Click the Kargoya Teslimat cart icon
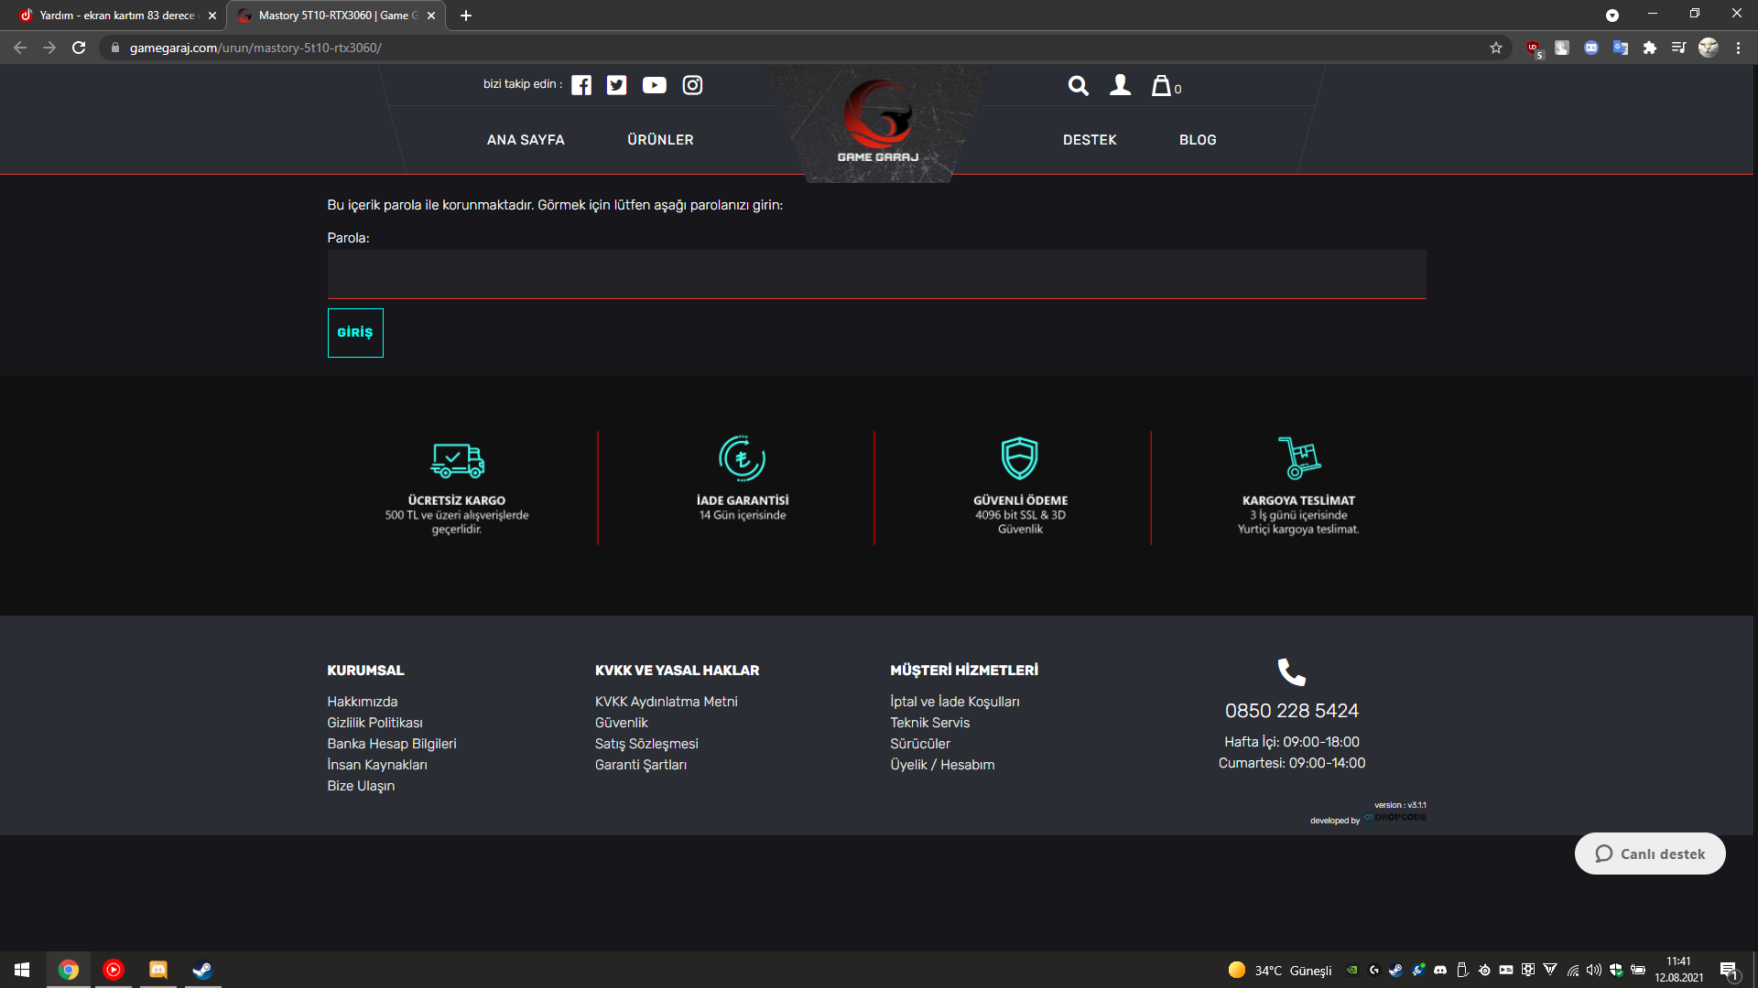The width and height of the screenshot is (1758, 988). pyautogui.click(x=1298, y=457)
